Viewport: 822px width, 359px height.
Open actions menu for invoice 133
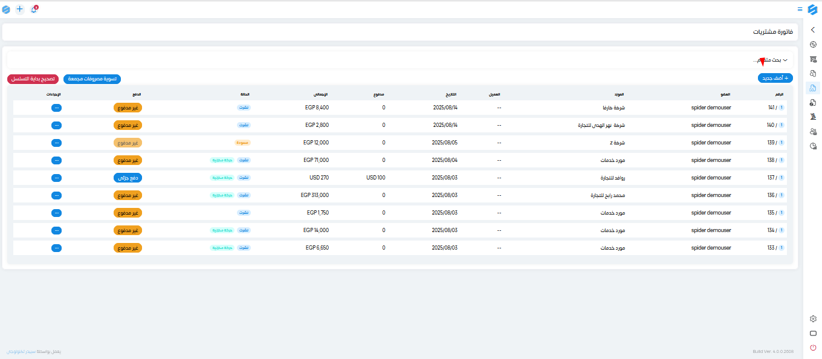56,248
